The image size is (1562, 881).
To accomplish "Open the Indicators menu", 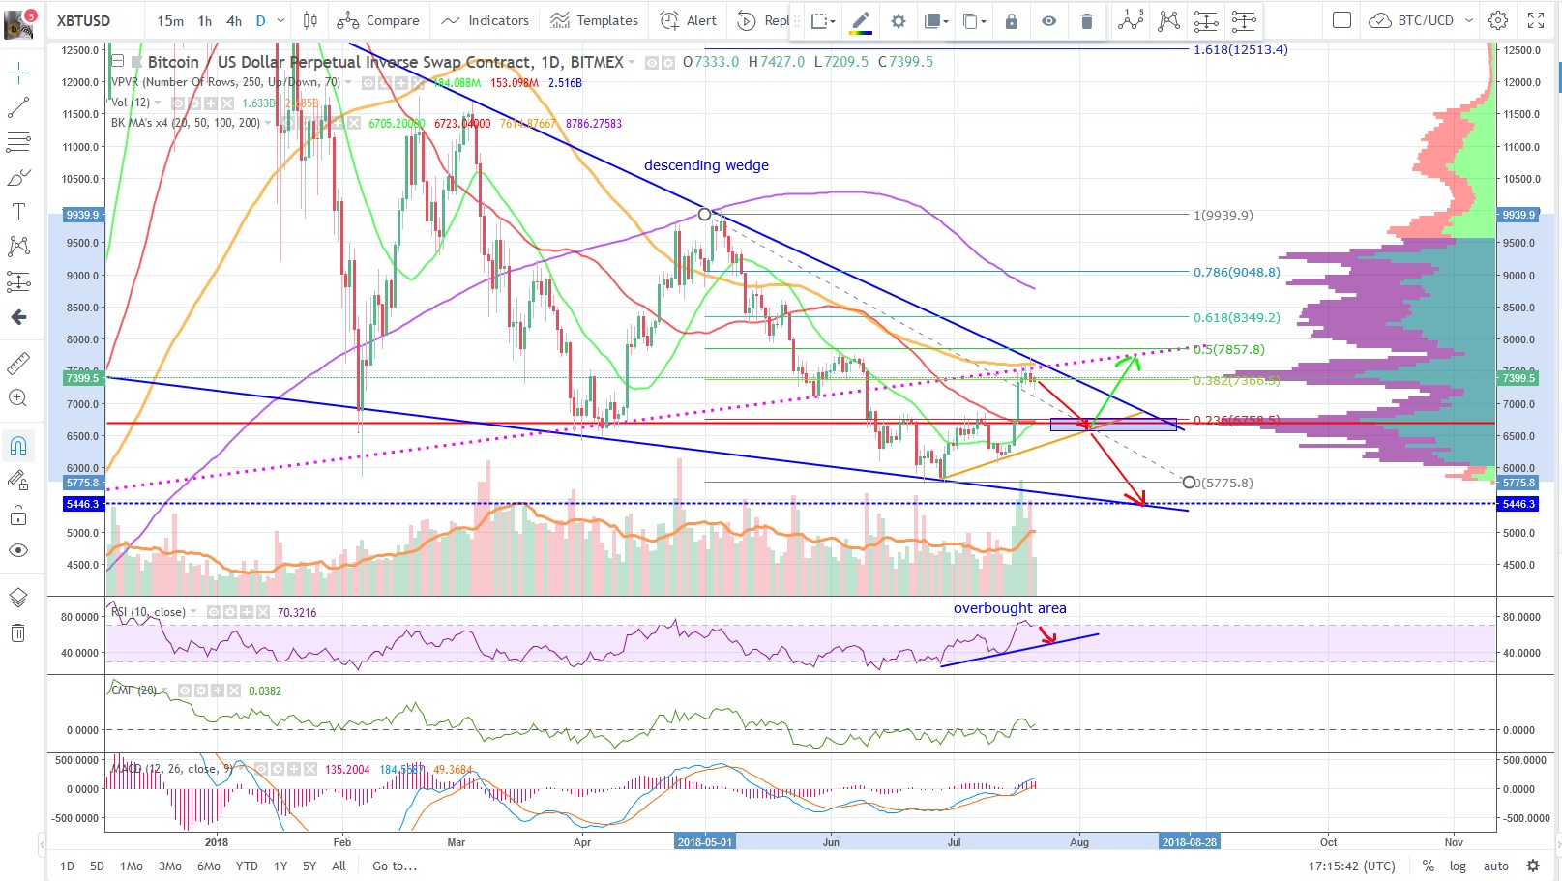I will click(x=486, y=20).
